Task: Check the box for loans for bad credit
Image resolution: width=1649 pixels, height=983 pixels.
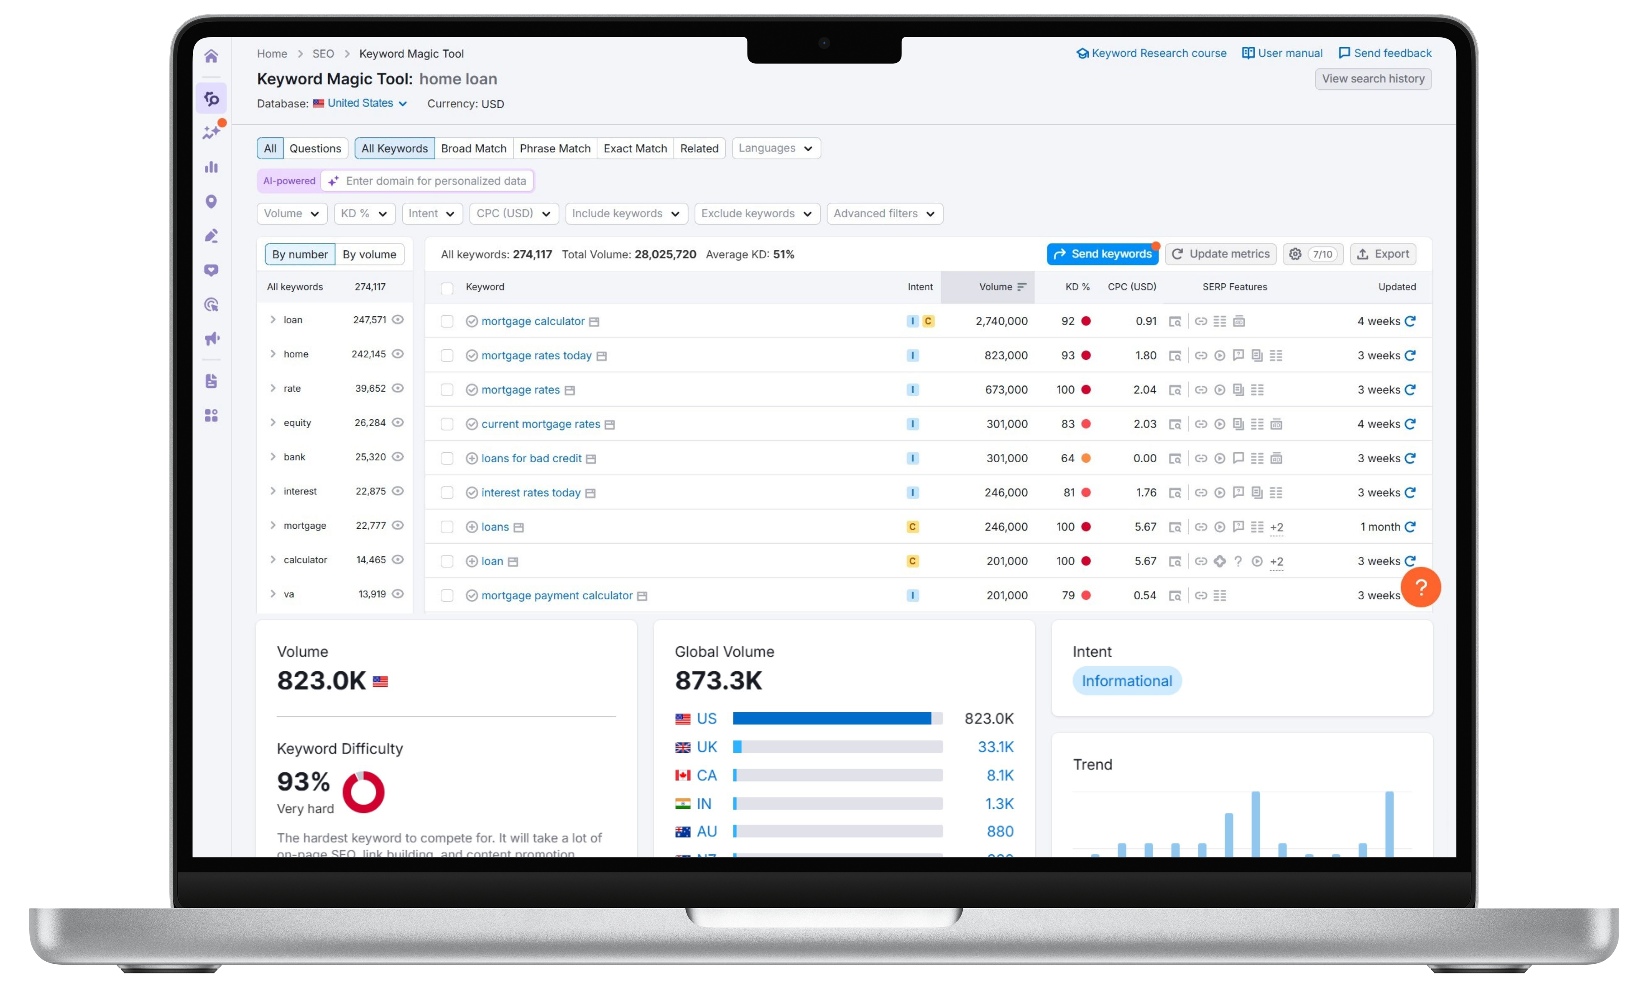Action: click(x=447, y=458)
